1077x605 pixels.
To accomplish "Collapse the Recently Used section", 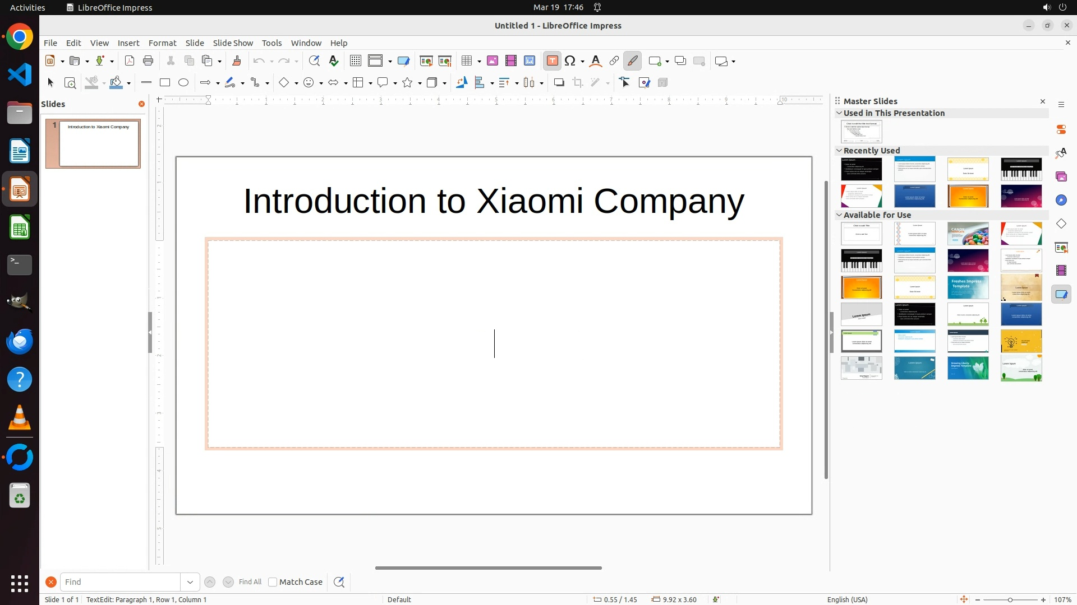I will click(839, 151).
